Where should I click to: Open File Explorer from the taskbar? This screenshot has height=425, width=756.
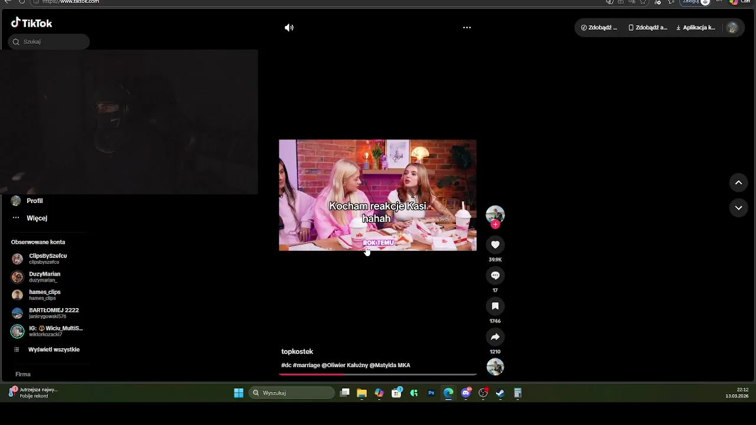point(362,393)
